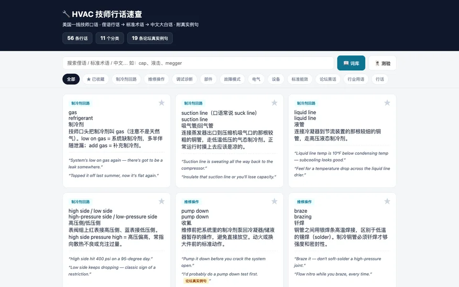This screenshot has width=459, height=287.
Task: Filter by 行业用语 chip
Action: (356, 79)
